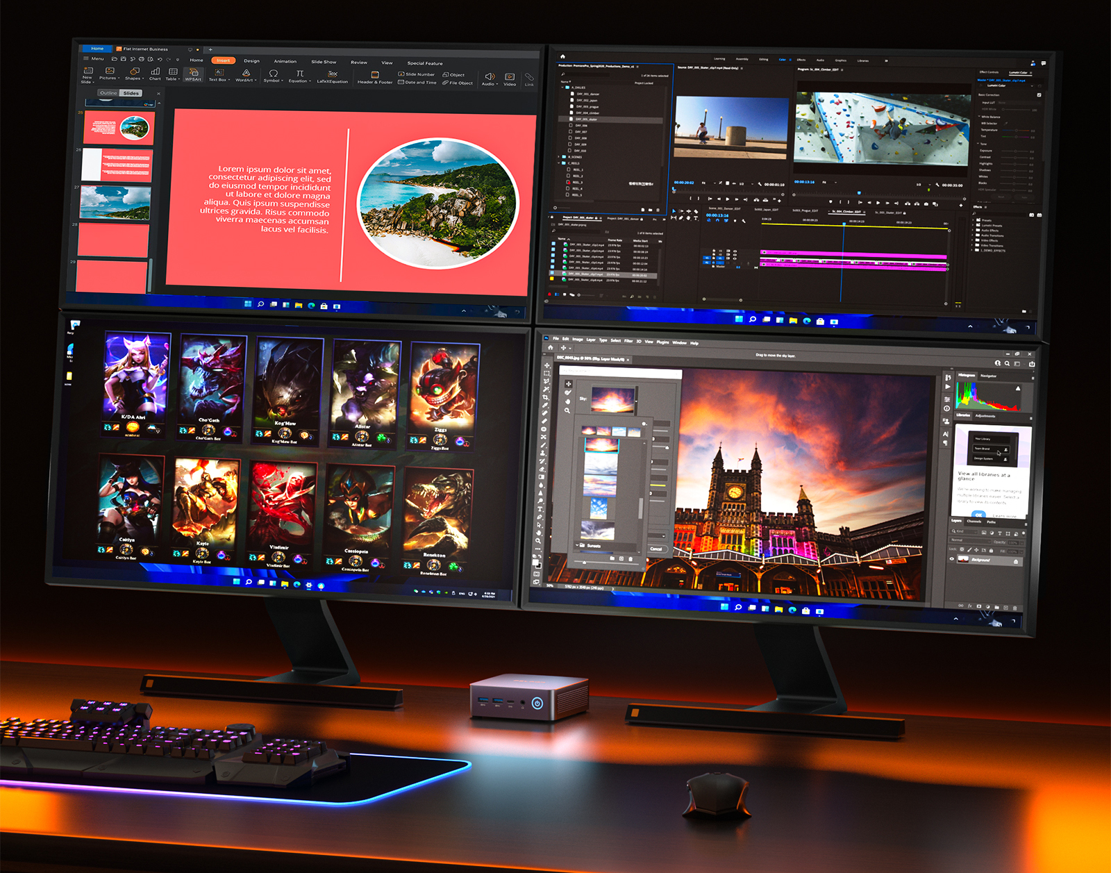1111x873 pixels.
Task: Toggle the label box of DAY_005_Skater_clip8.mp4
Action: (553, 280)
